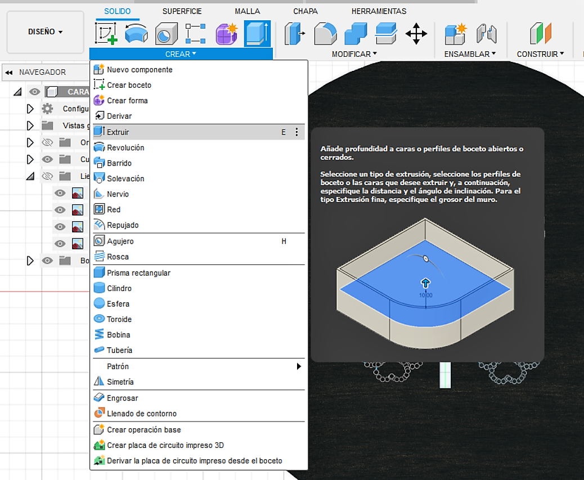Screen dimensions: 584x480
Task: Select Solevación menu entry
Action: 199,179
